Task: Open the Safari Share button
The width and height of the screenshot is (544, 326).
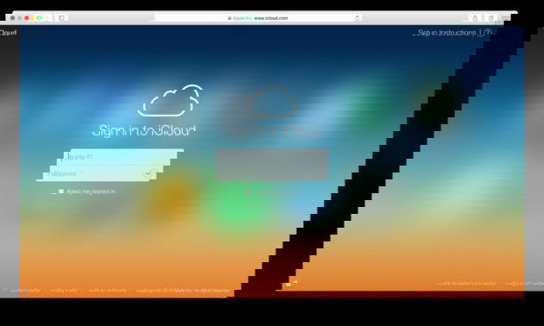Action: [475, 17]
